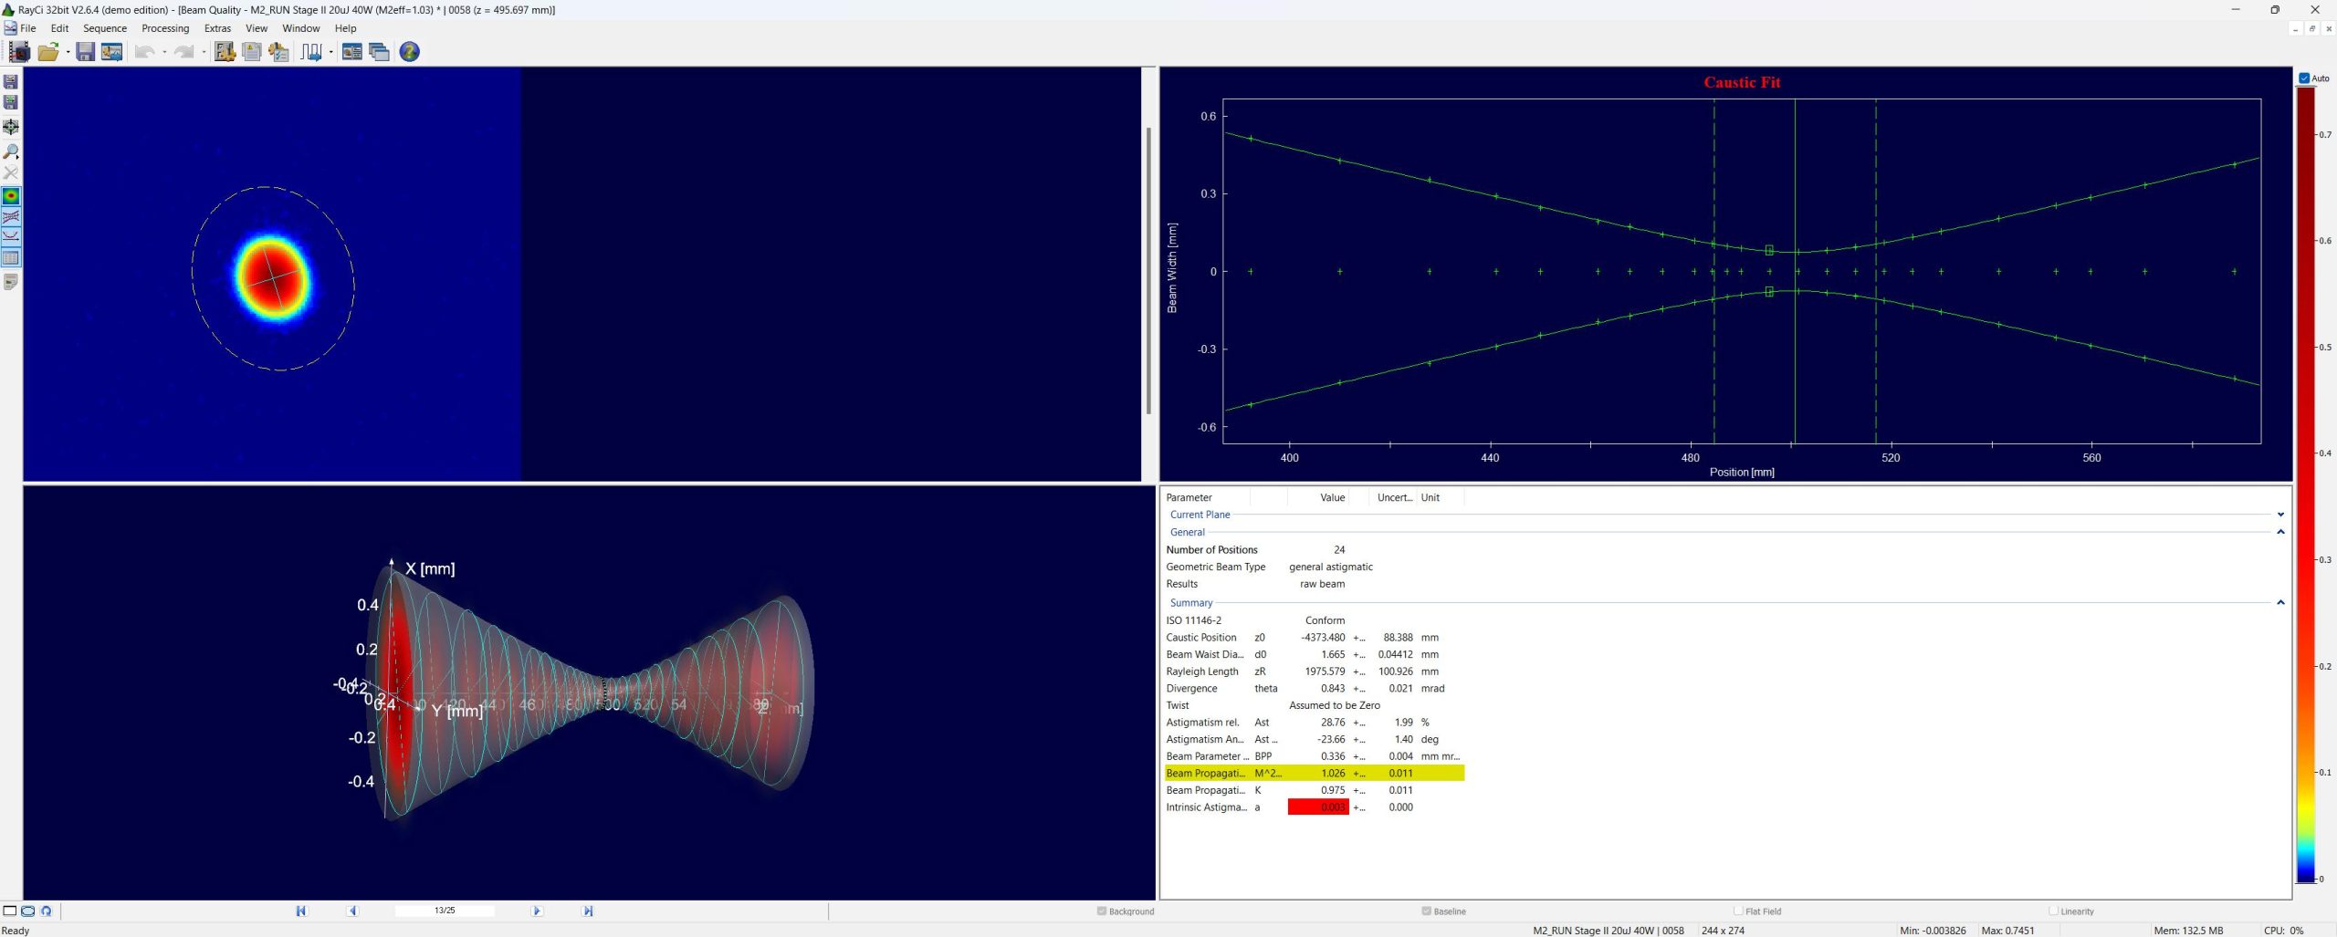2337x937 pixels.
Task: Toggle the 2D beam profile view icon
Action: (11, 196)
